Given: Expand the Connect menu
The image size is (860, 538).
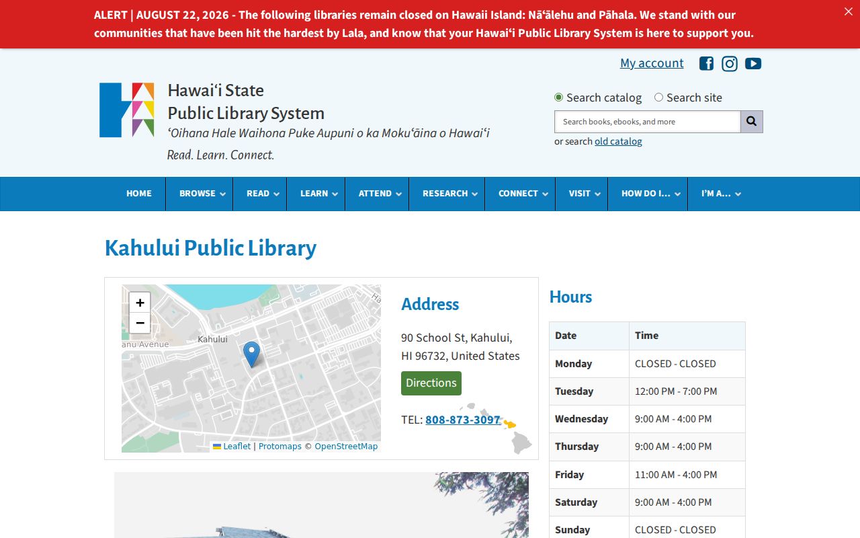Looking at the screenshot, I should pos(520,194).
